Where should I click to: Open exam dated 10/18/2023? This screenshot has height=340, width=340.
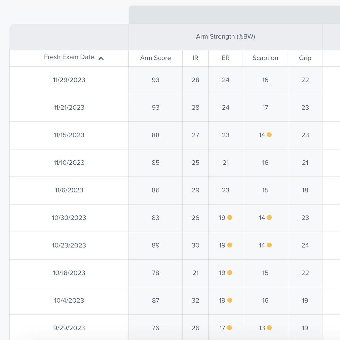[69, 273]
